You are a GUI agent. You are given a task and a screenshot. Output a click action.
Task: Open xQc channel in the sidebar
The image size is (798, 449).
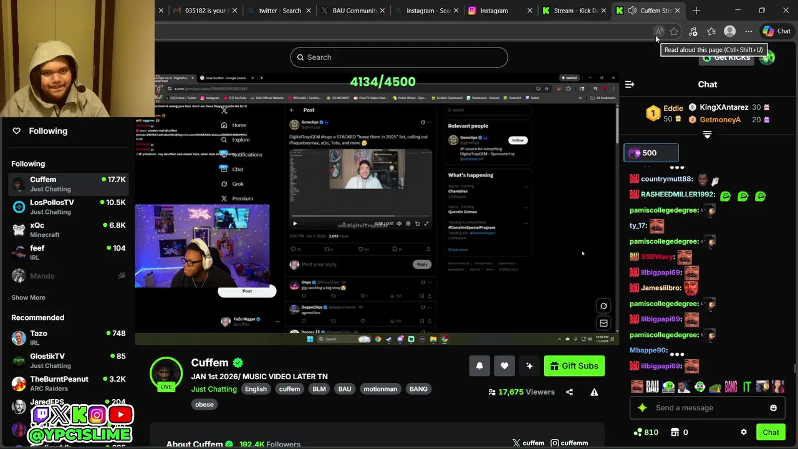point(69,229)
